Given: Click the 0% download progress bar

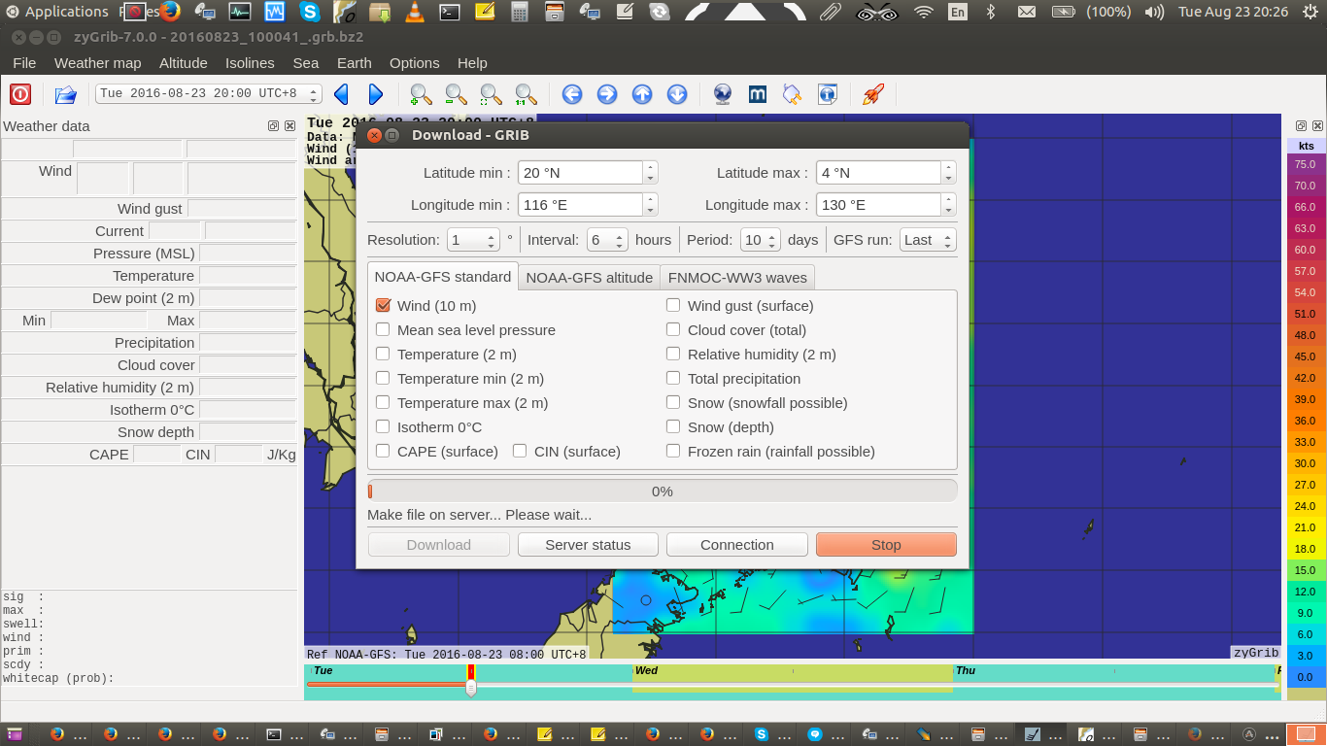Looking at the screenshot, I should tap(663, 491).
